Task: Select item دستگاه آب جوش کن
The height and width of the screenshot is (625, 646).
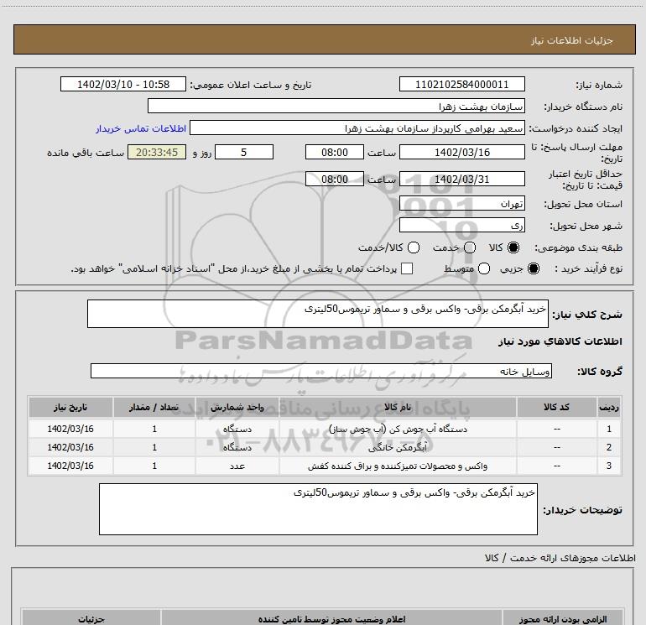Action: [398, 429]
